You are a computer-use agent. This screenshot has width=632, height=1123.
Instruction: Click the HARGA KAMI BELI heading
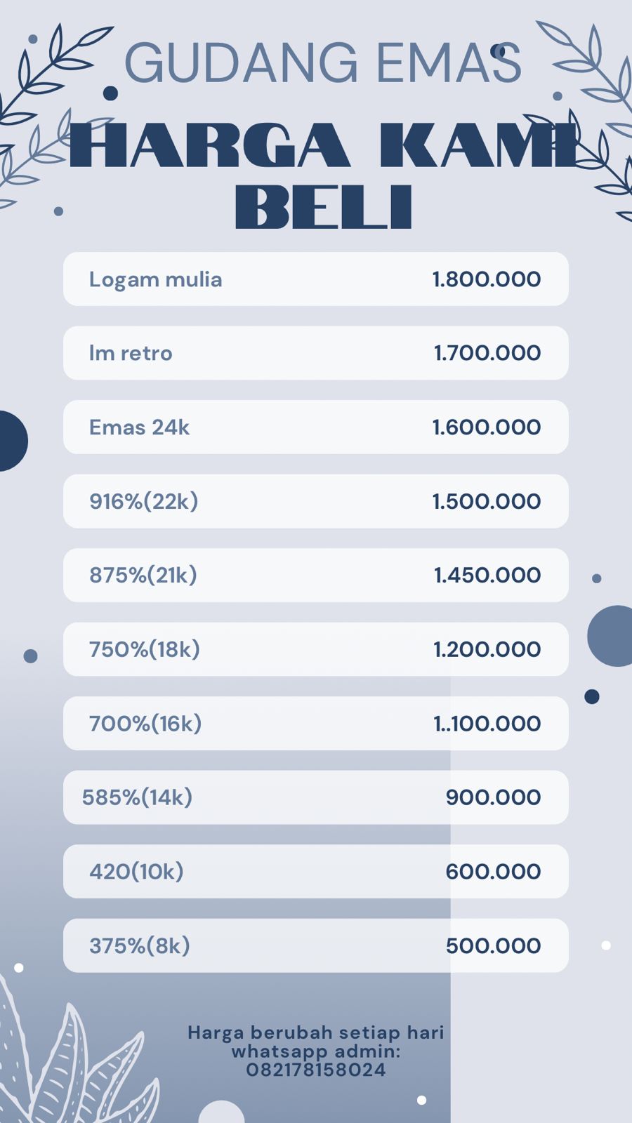323,175
